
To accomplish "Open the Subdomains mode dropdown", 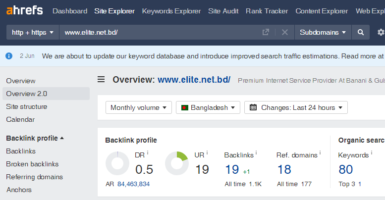I will click(x=323, y=32).
